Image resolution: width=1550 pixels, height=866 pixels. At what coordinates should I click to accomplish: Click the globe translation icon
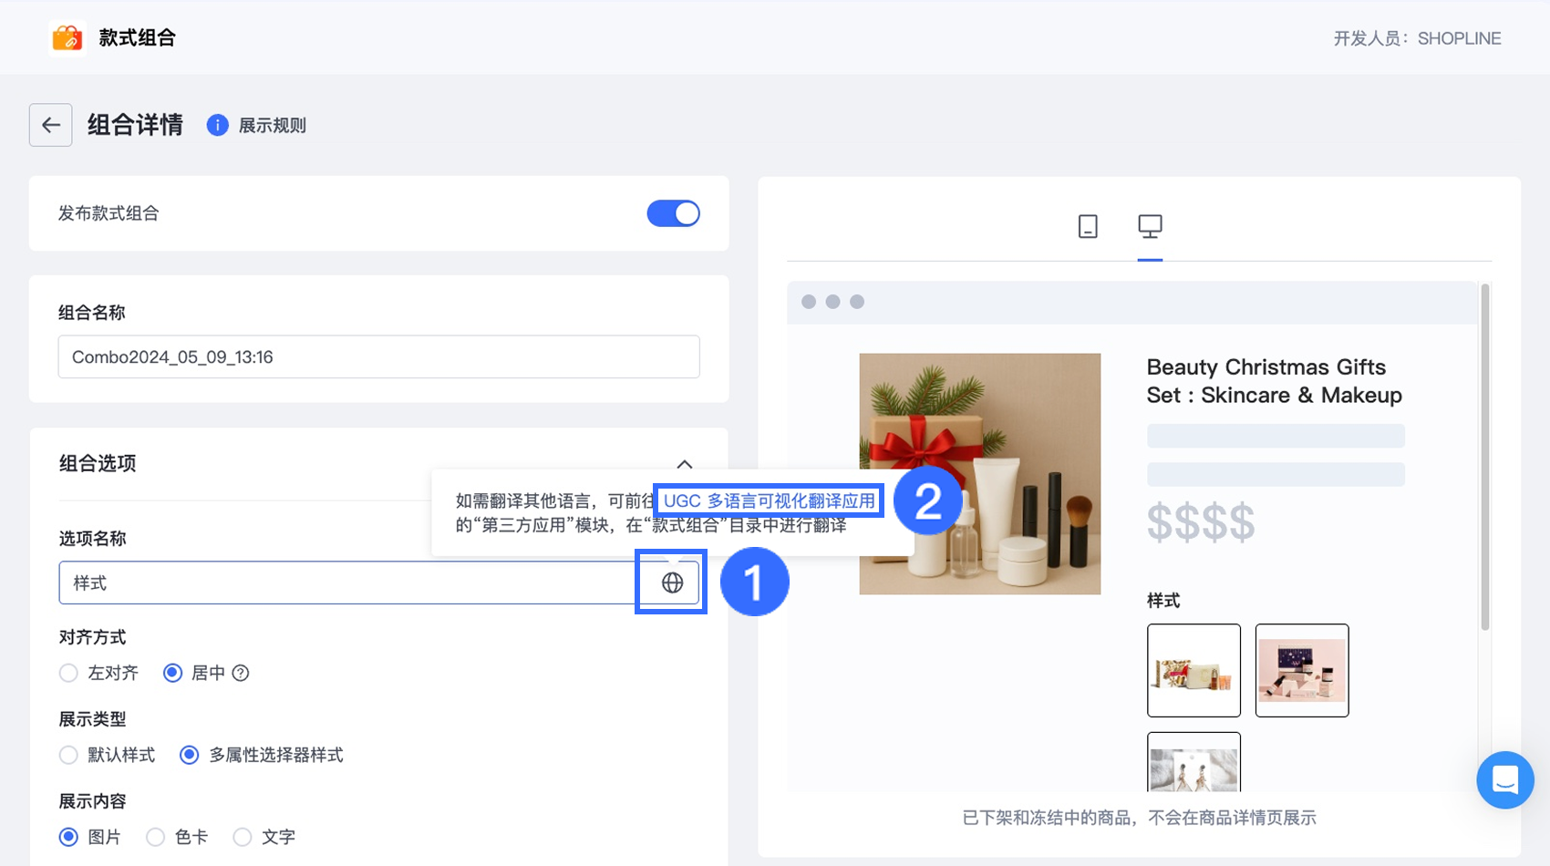(672, 582)
